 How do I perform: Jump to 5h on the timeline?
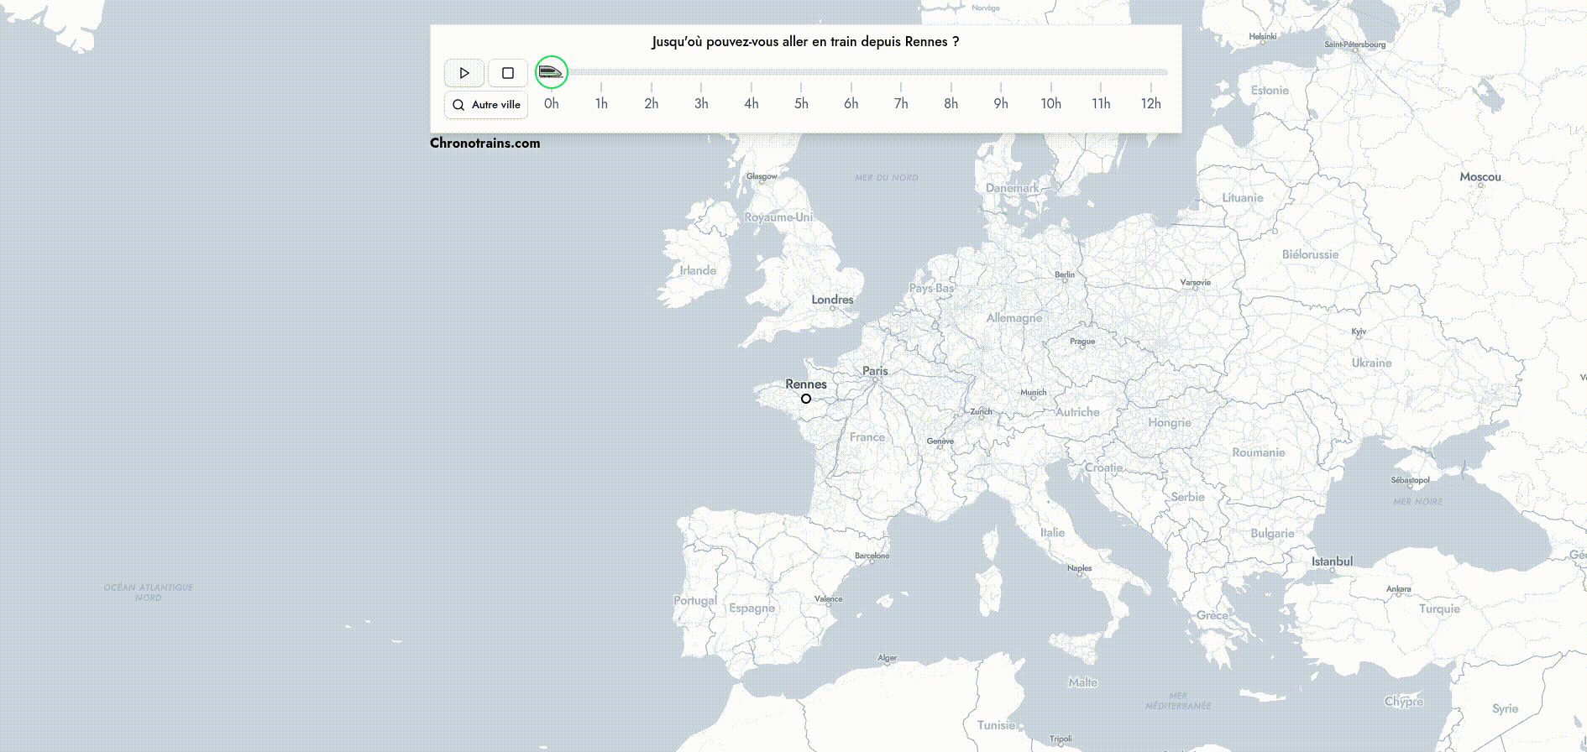pyautogui.click(x=801, y=103)
